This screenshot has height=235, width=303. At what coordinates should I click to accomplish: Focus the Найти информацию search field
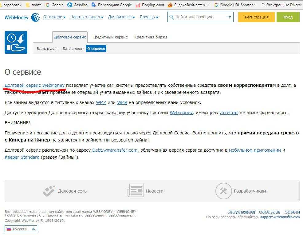pyautogui.click(x=200, y=17)
